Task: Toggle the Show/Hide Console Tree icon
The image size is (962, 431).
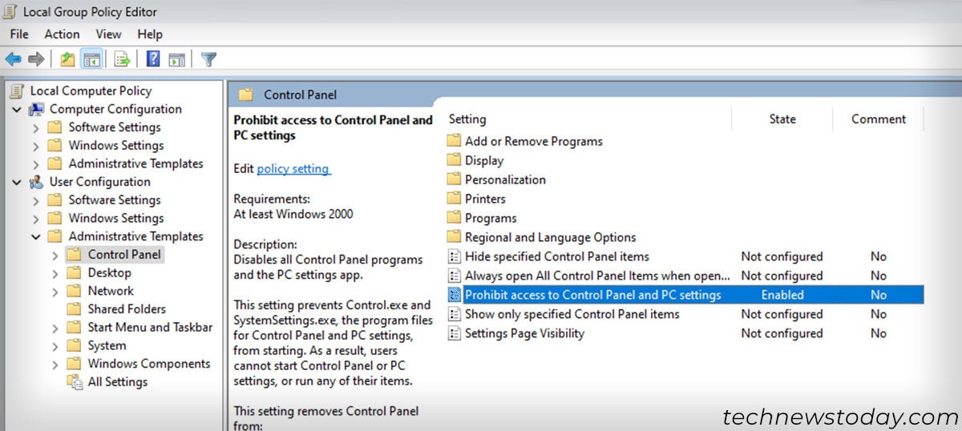Action: [91, 59]
